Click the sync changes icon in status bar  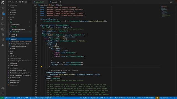(14, 98)
